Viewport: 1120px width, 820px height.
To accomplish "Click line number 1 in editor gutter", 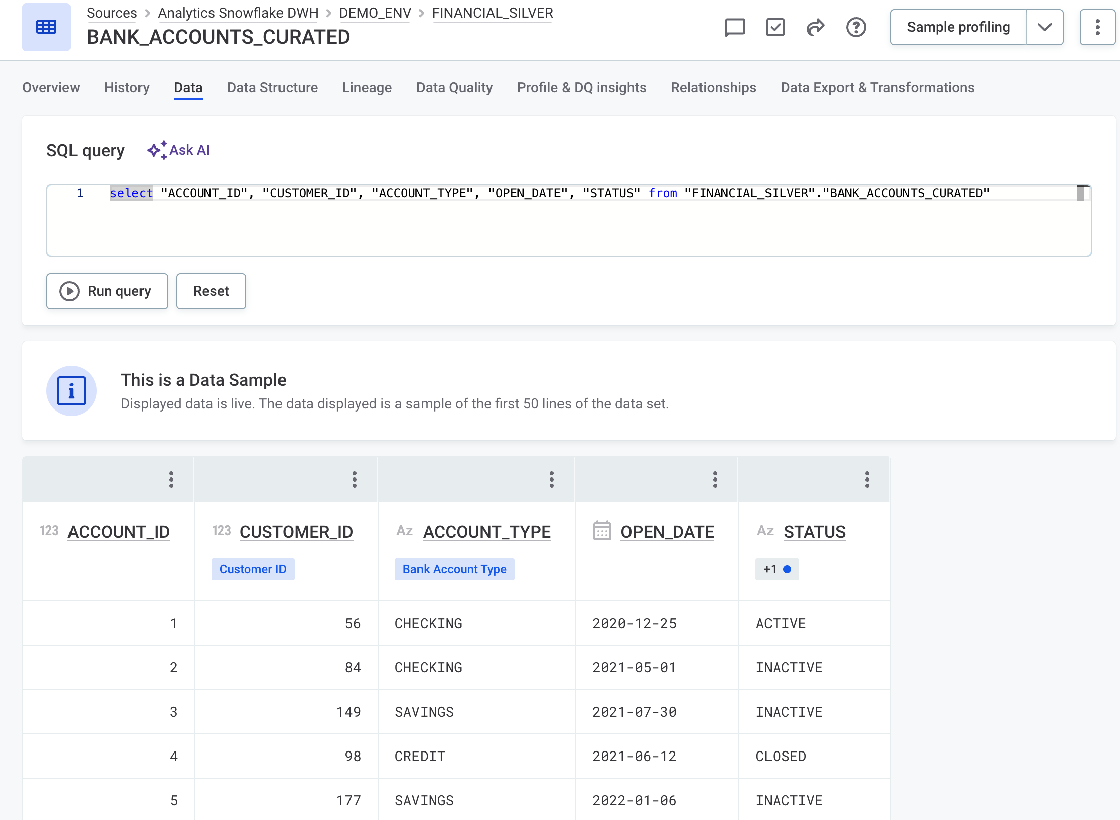I will (x=80, y=193).
